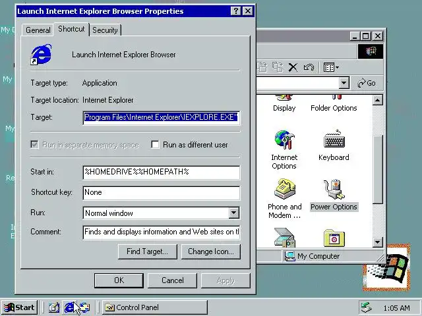The height and width of the screenshot is (316, 422).
Task: Click Copy To toolbar icon in Control Panel
Action: [x=277, y=67]
